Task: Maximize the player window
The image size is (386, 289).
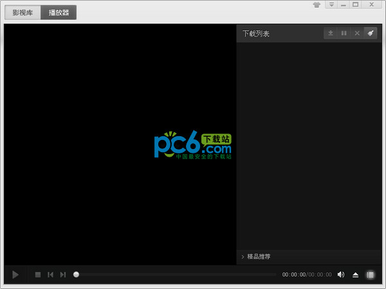Action: click(x=356, y=5)
